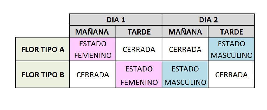Viewport: 267px width, 110px height.
Task: Click the DIA 1 header cell
Action: [116, 20]
